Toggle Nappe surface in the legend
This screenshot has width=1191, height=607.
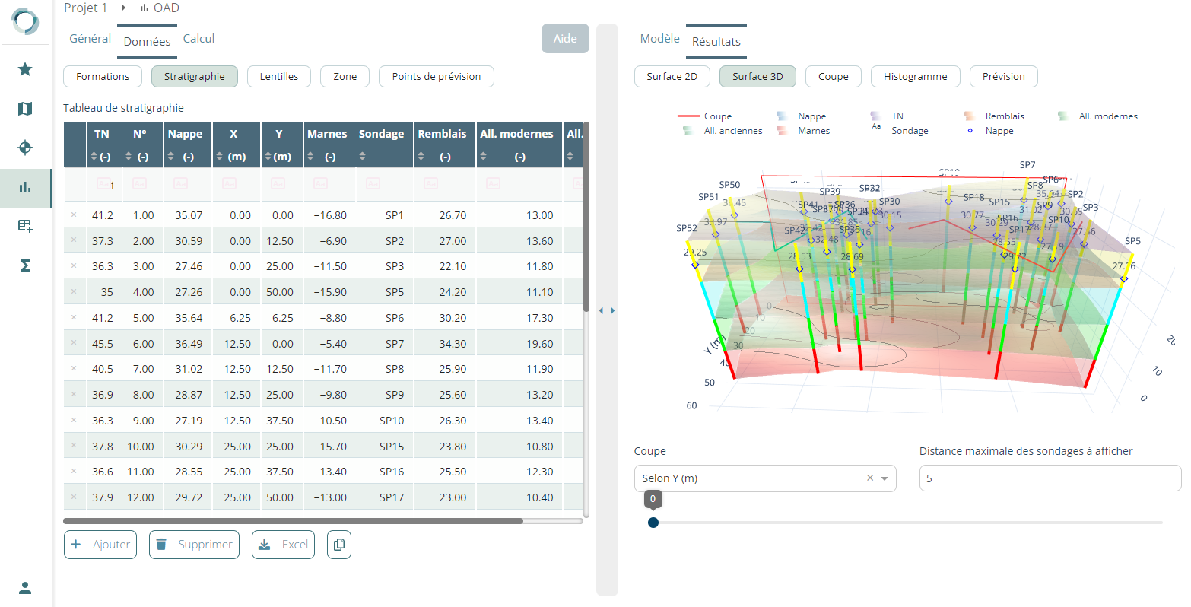tap(801, 116)
